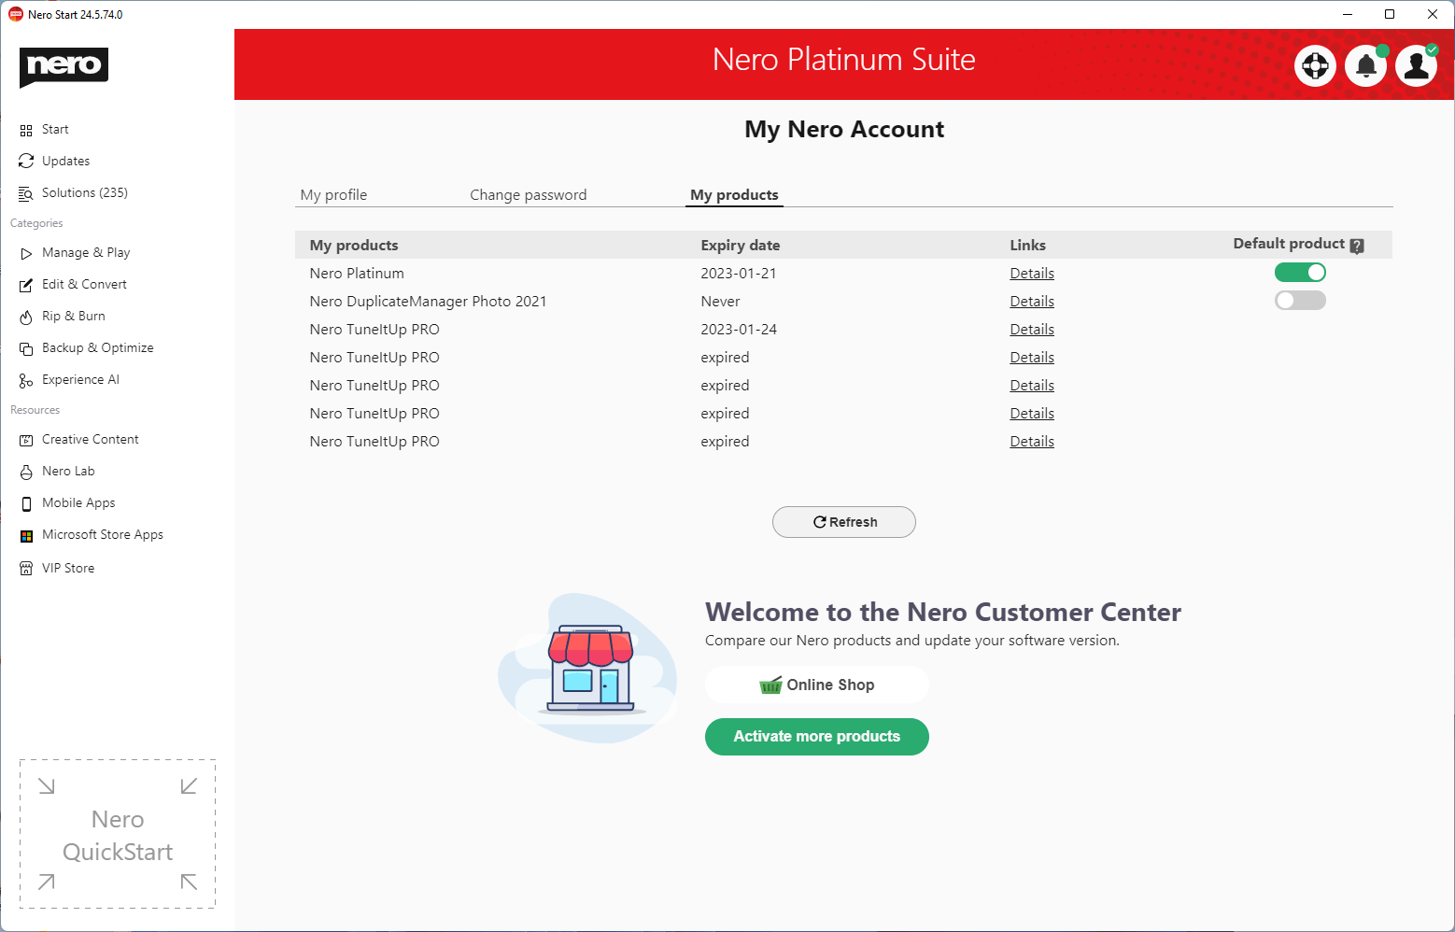This screenshot has width=1455, height=932.
Task: Open the user account profile icon
Action: coord(1416,65)
